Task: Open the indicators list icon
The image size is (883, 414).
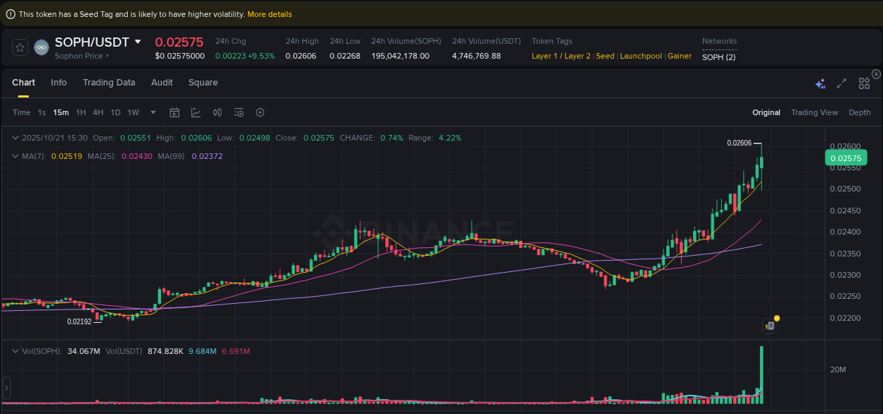Action: 239,112
